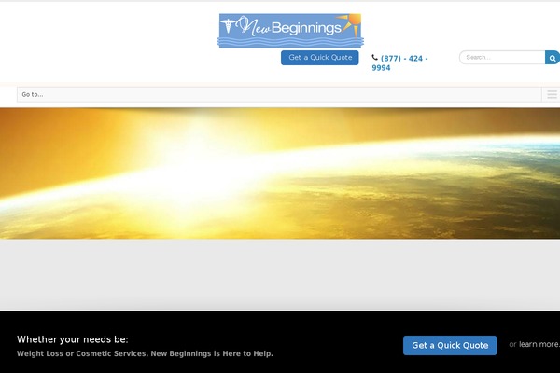Call the (877) - 424 - 9994 number link

pos(399,62)
